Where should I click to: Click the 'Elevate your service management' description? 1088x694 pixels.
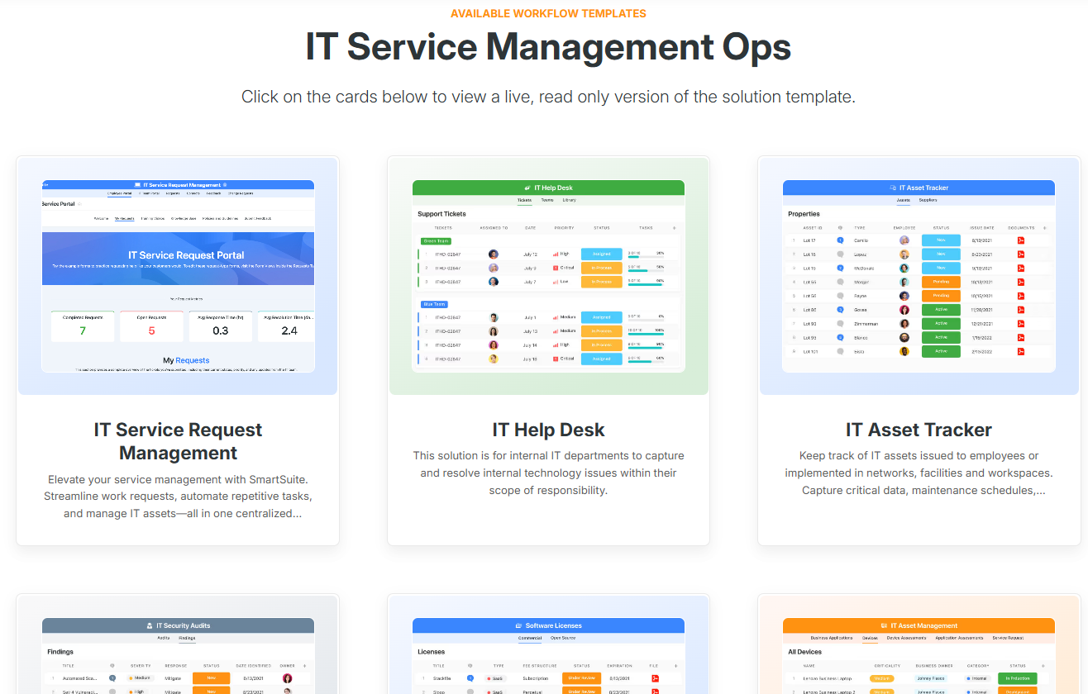(178, 496)
